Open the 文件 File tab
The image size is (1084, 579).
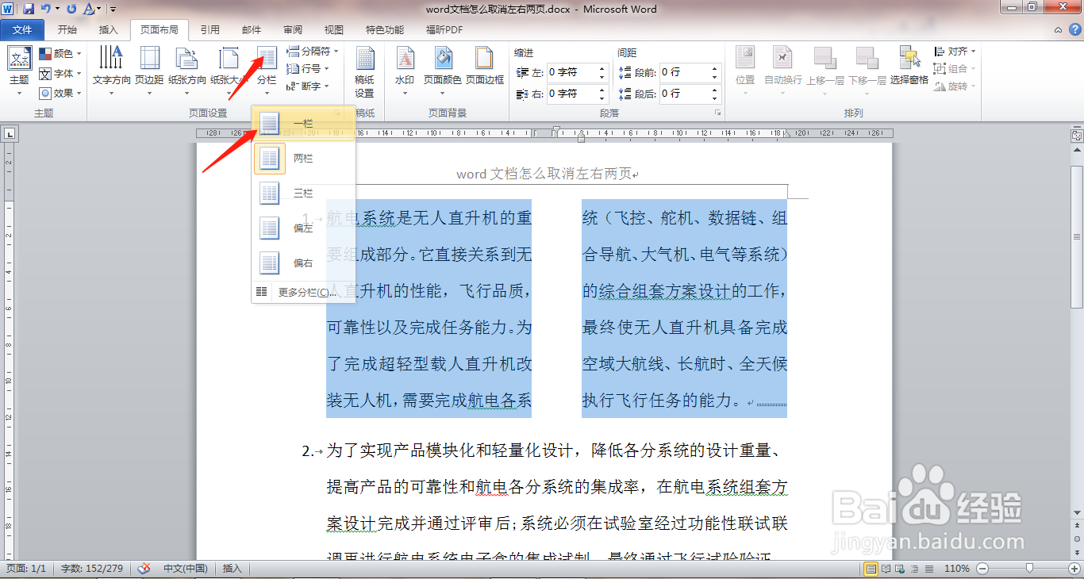click(22, 30)
